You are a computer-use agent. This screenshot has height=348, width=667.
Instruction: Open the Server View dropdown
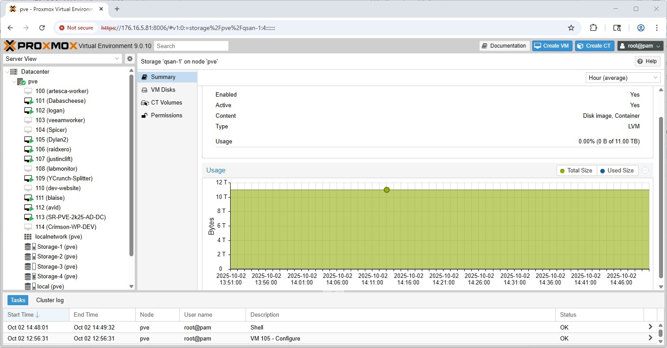pyautogui.click(x=63, y=59)
